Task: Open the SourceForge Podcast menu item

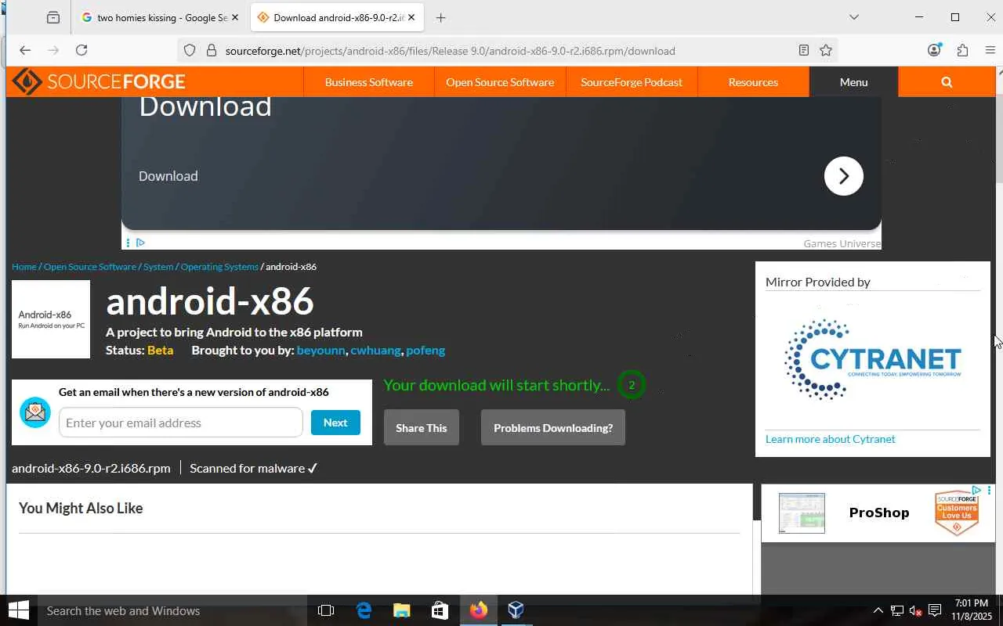Action: [632, 82]
